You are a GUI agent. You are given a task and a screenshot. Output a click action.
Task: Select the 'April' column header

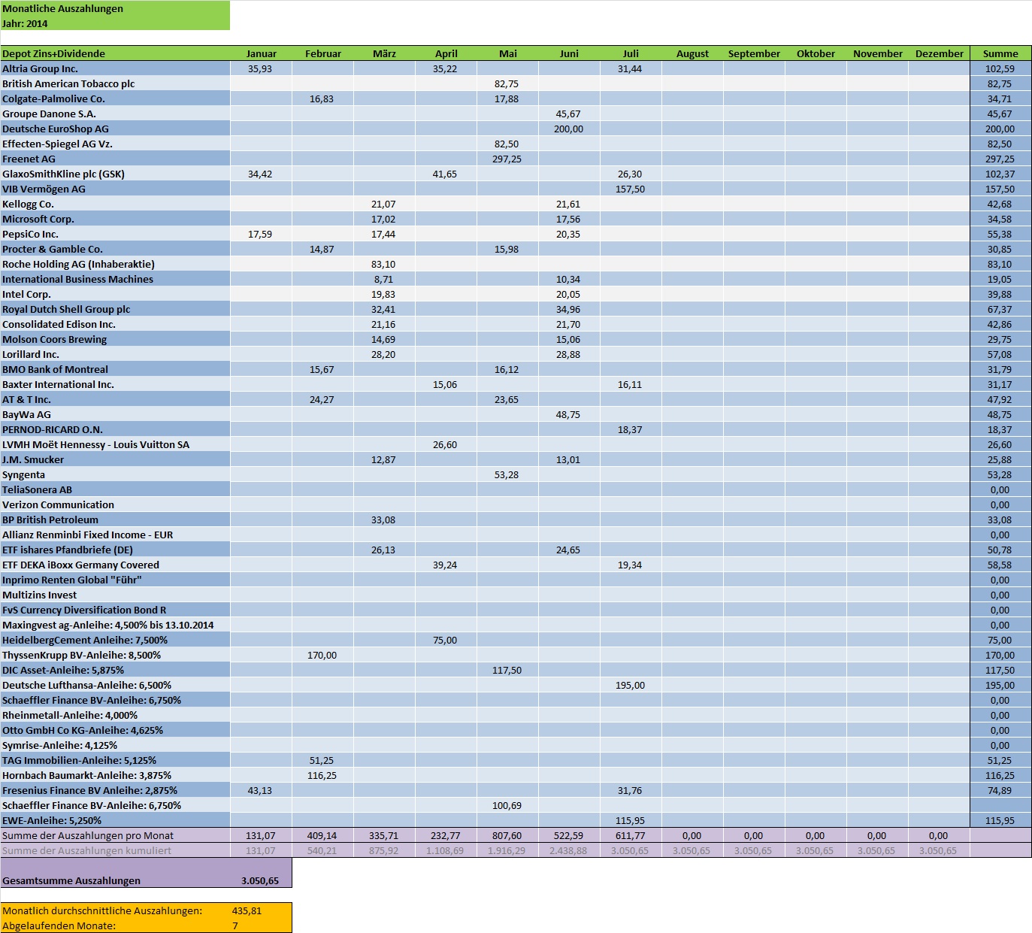tap(446, 53)
